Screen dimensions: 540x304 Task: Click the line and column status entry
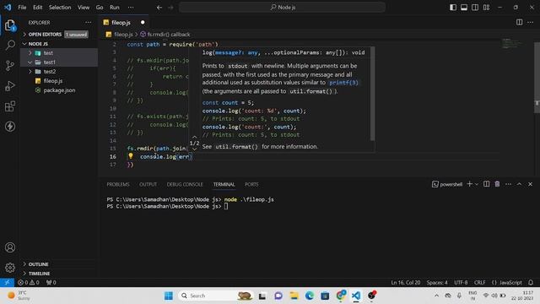[x=406, y=282]
